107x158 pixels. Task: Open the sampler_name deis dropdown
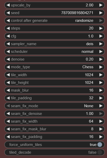pyautogui.click(x=55, y=44)
